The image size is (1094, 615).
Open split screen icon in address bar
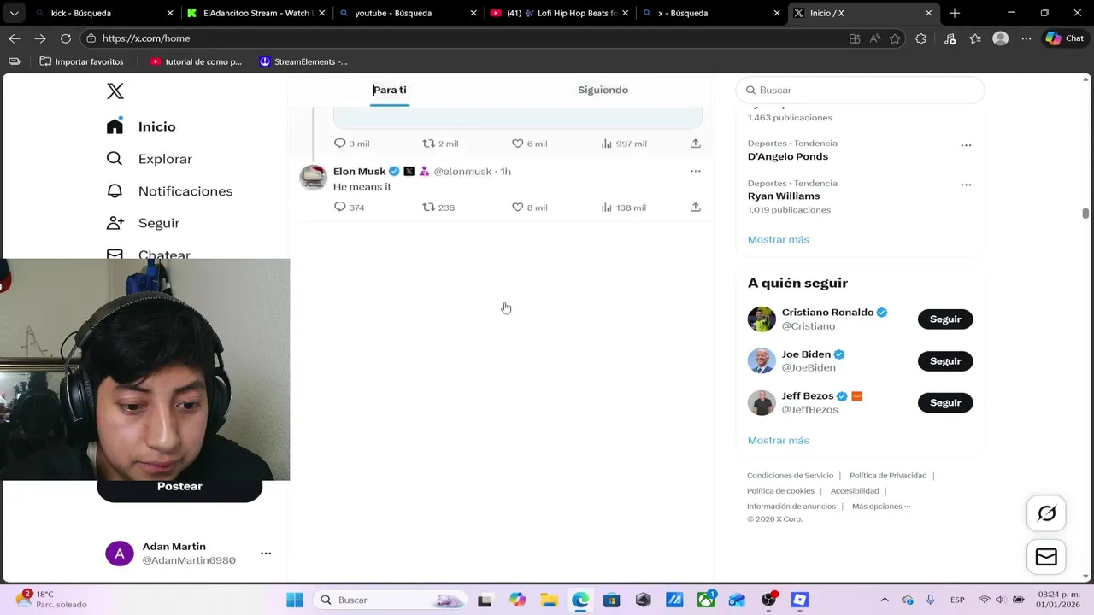tap(855, 38)
